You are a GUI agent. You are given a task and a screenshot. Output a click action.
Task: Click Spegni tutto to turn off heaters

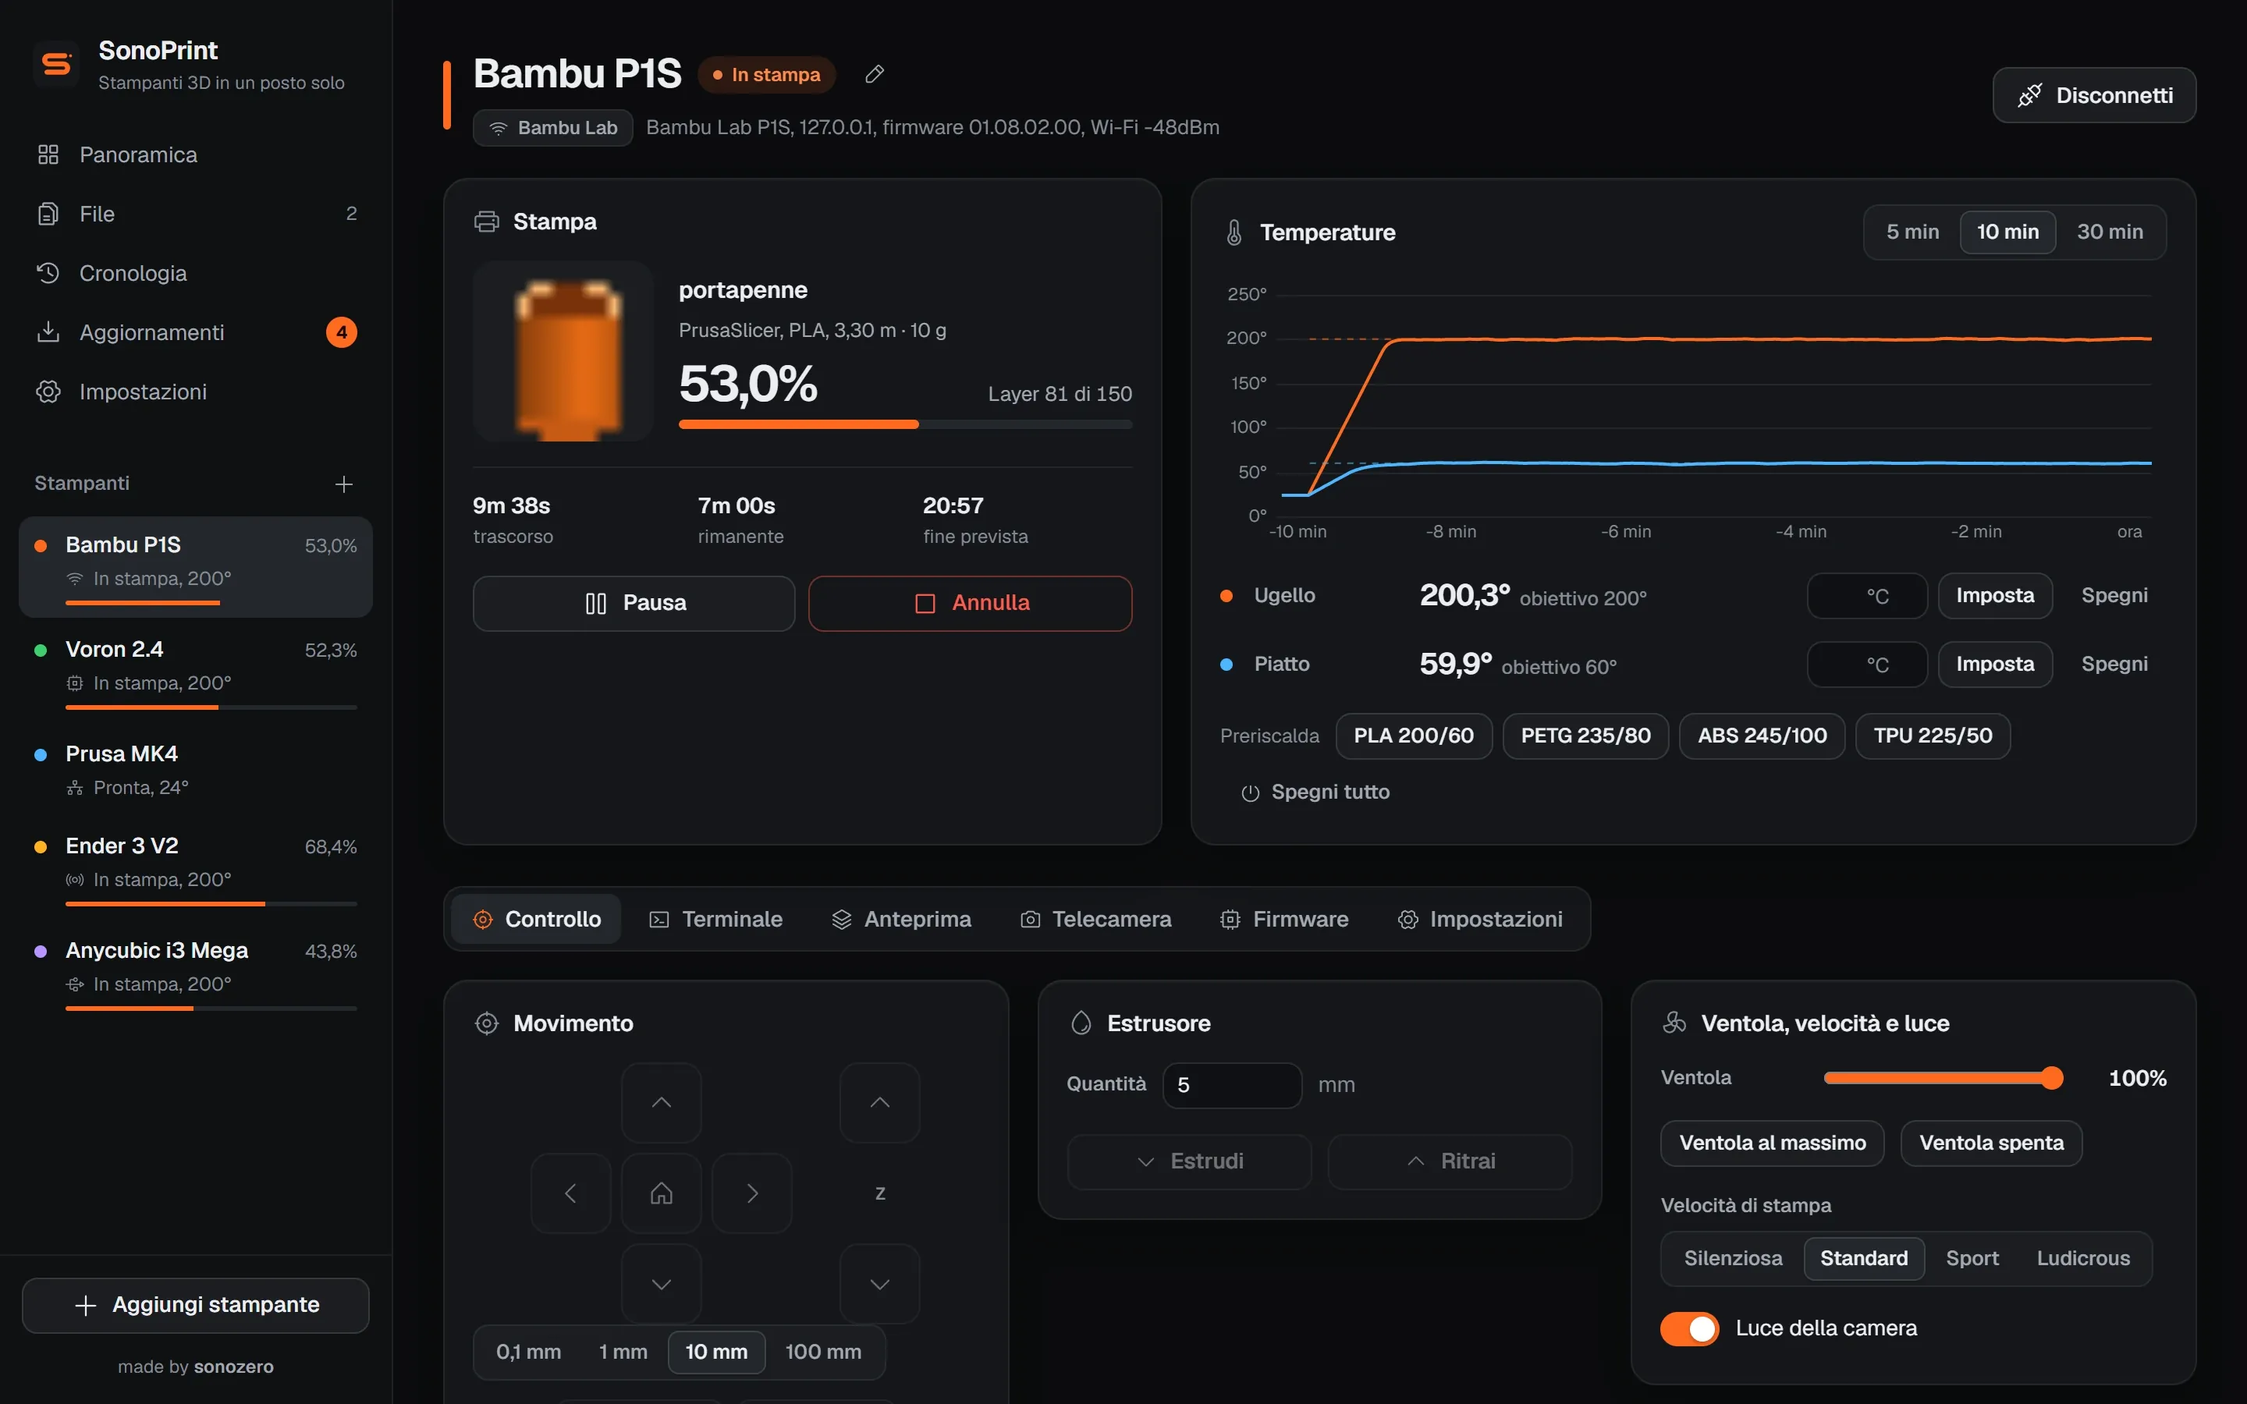[x=1315, y=793]
